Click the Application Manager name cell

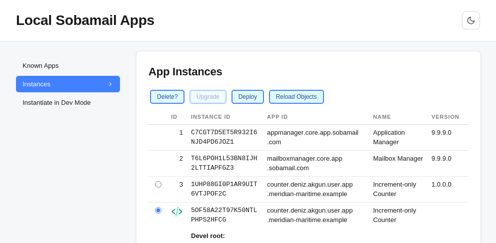click(389, 137)
